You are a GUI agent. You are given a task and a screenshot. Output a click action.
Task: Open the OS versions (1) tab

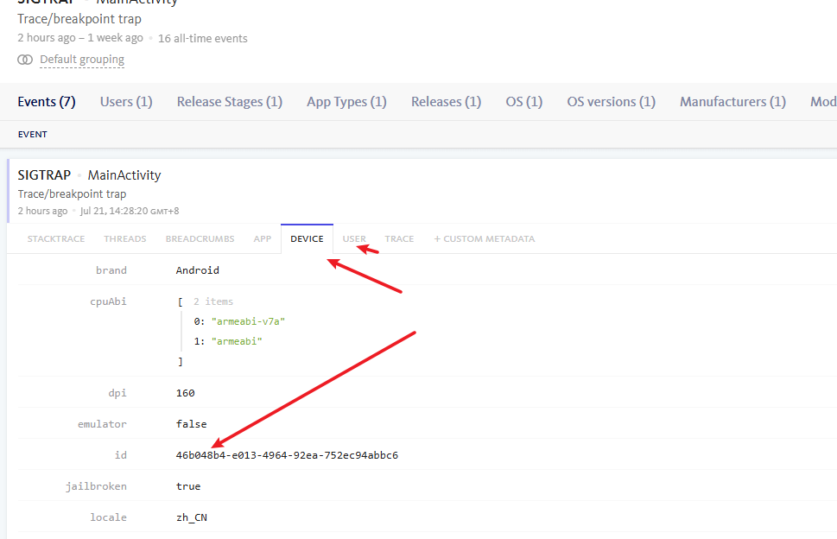coord(612,102)
